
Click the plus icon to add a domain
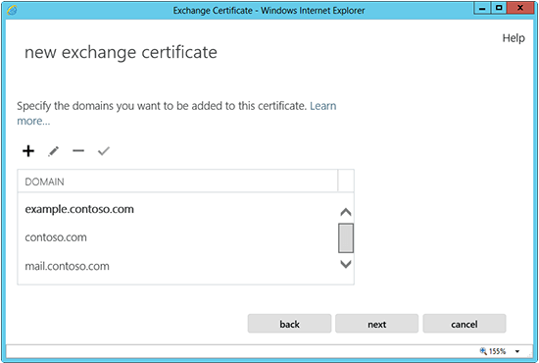click(x=28, y=151)
